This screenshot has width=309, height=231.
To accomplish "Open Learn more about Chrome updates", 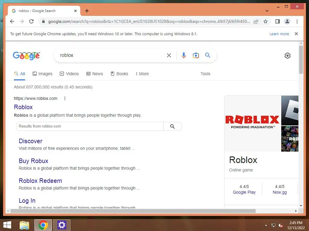I will tap(279, 34).
